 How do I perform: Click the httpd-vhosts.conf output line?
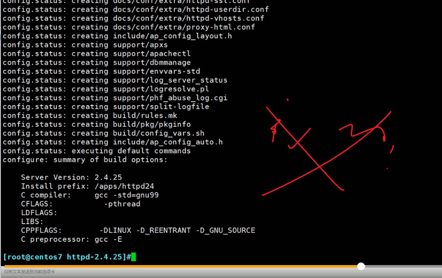(133, 18)
